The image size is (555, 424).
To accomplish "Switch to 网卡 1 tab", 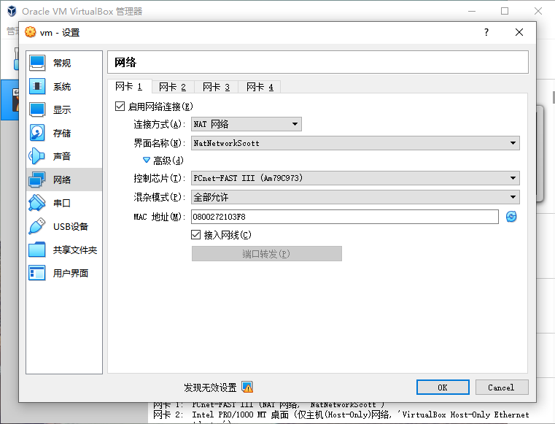I will pos(129,86).
